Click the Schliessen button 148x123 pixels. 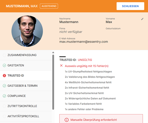point(130,6)
